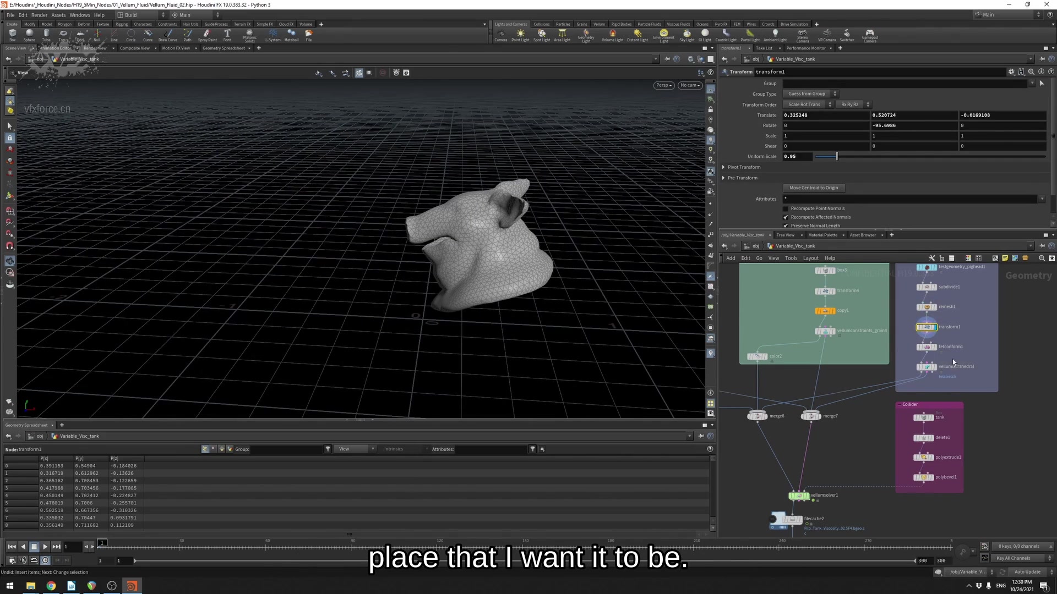1057x594 pixels.
Task: Add an Area Light from the shelf
Action: (x=562, y=35)
